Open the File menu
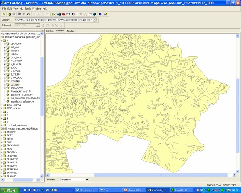The image size is (241, 193). [4, 8]
